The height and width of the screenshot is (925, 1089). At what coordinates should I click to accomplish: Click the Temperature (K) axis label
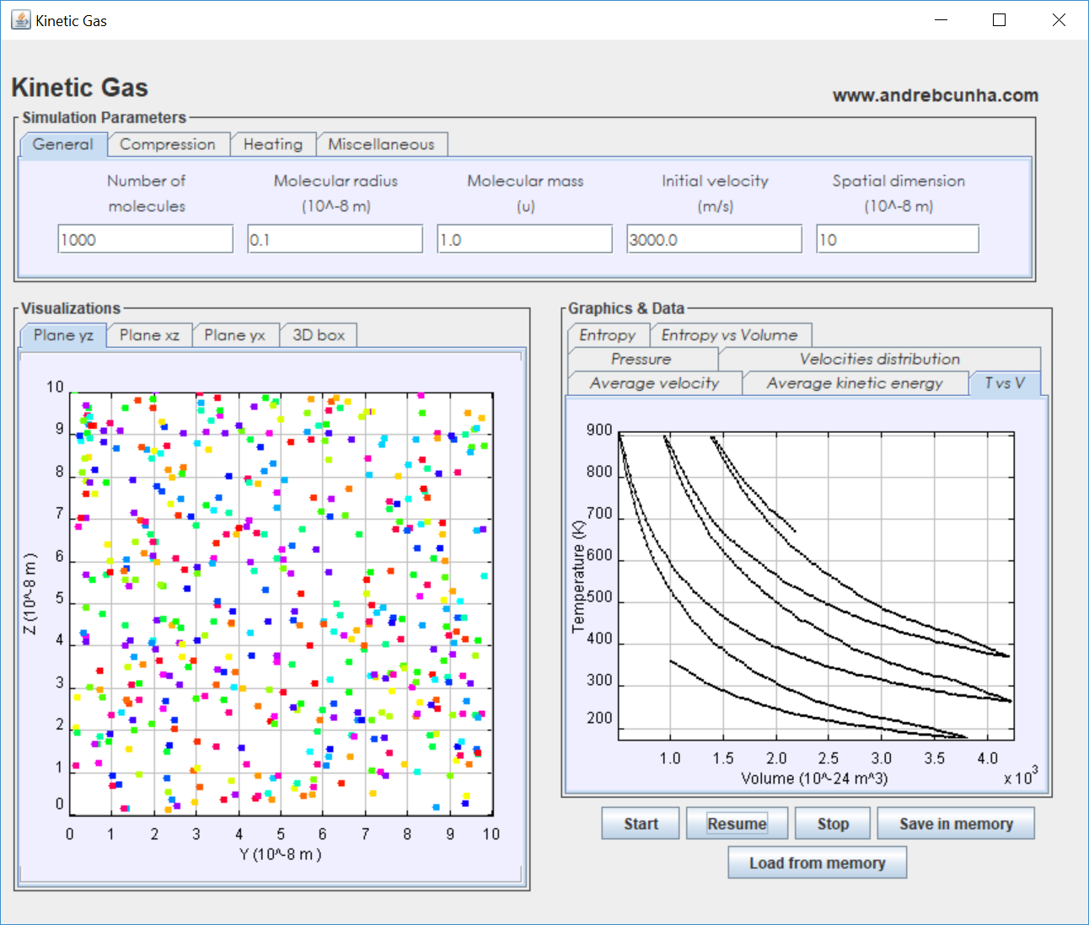point(578,576)
